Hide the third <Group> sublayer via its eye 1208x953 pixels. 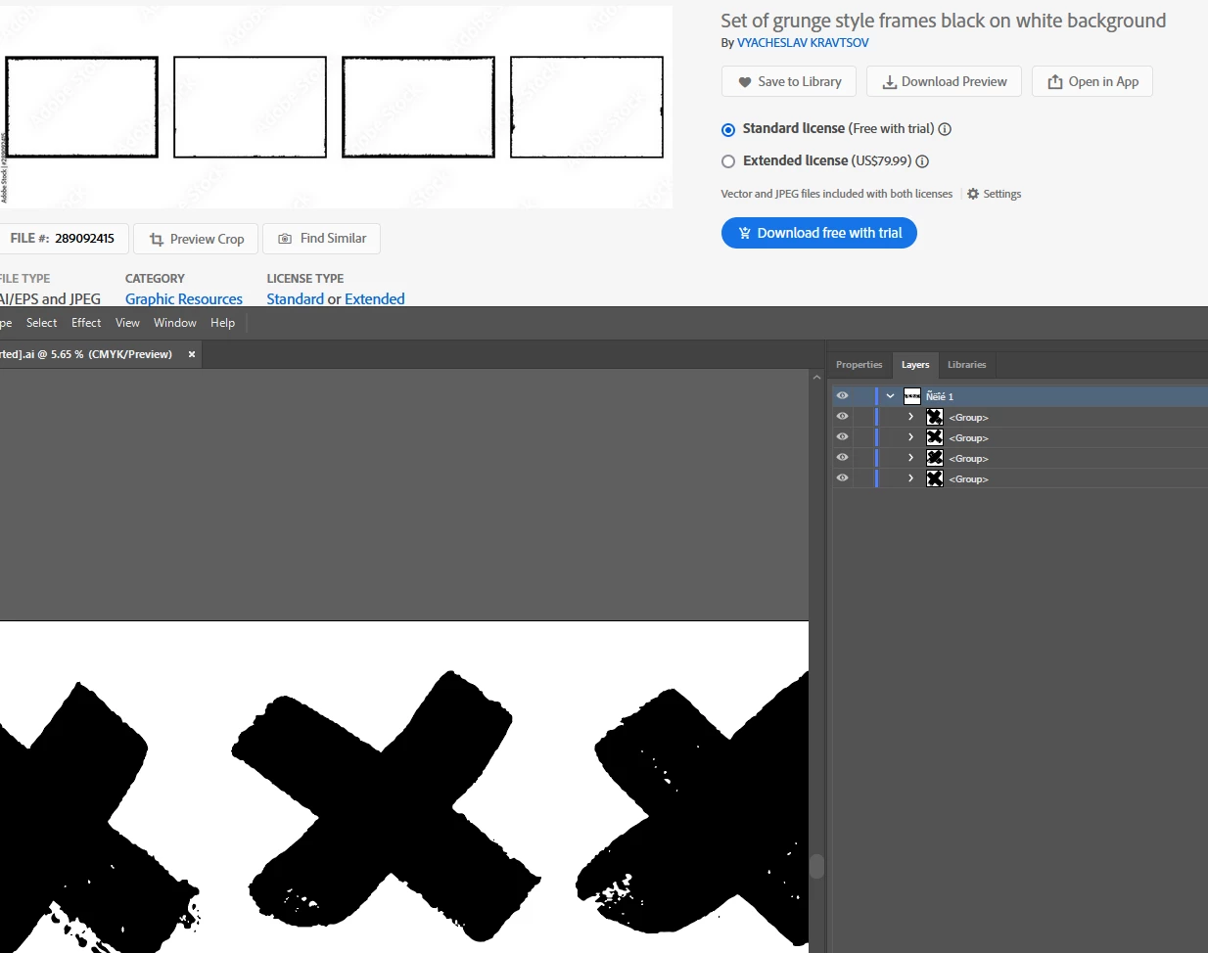coord(842,458)
